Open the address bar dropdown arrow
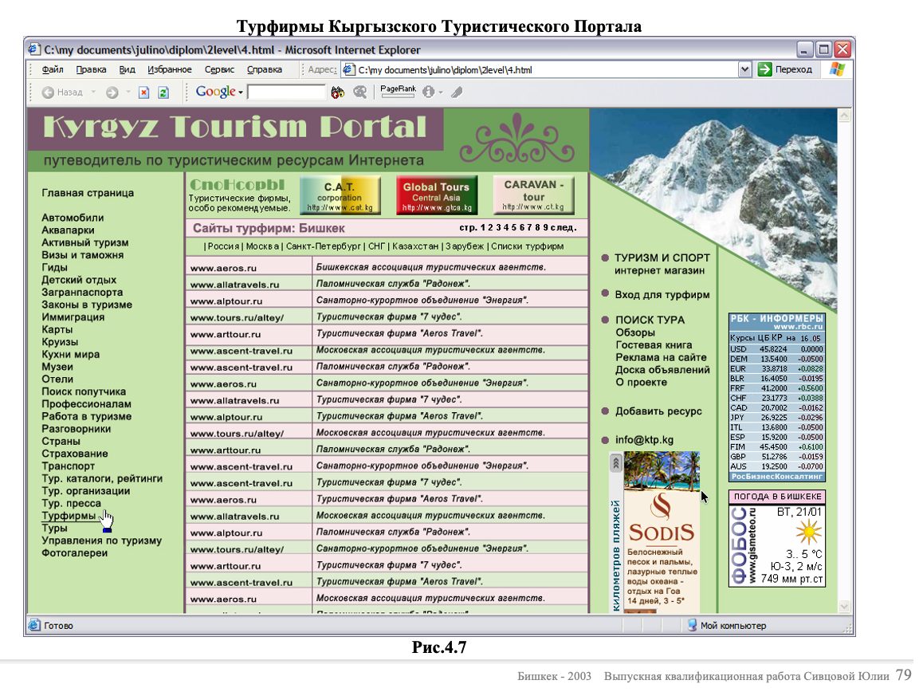The width and height of the screenshot is (923, 692). 744,69
